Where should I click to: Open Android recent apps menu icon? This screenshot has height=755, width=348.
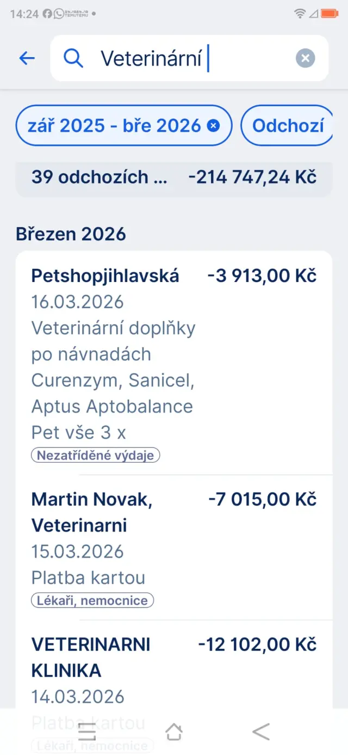pyautogui.click(x=87, y=732)
